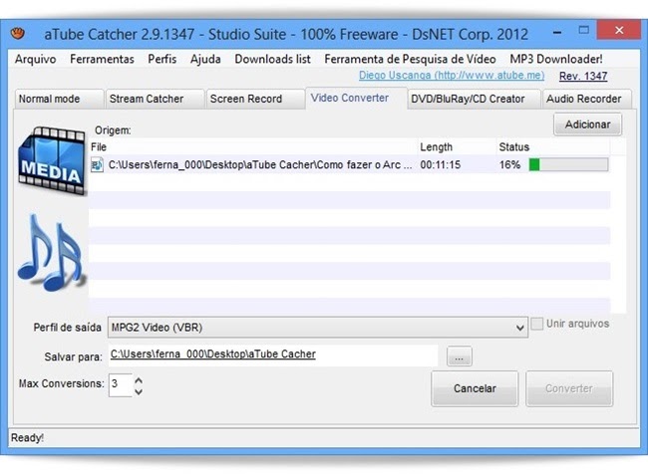Click the blue music notes icon
This screenshot has height=474, width=648.
point(51,253)
